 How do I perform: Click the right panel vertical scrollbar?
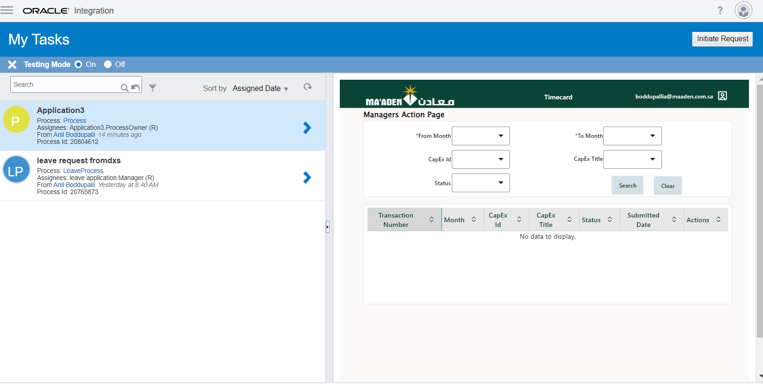pyautogui.click(x=760, y=211)
